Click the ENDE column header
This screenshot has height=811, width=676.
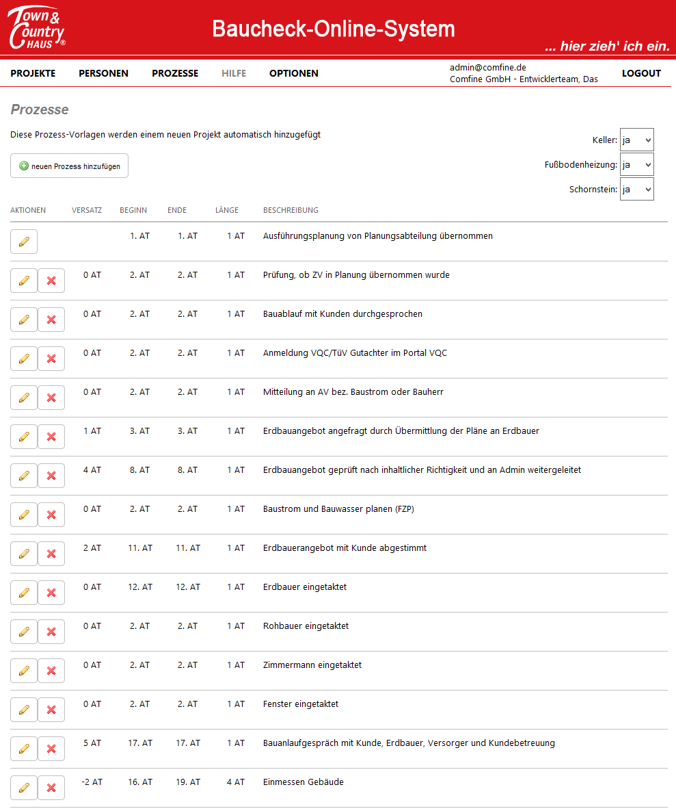(177, 210)
